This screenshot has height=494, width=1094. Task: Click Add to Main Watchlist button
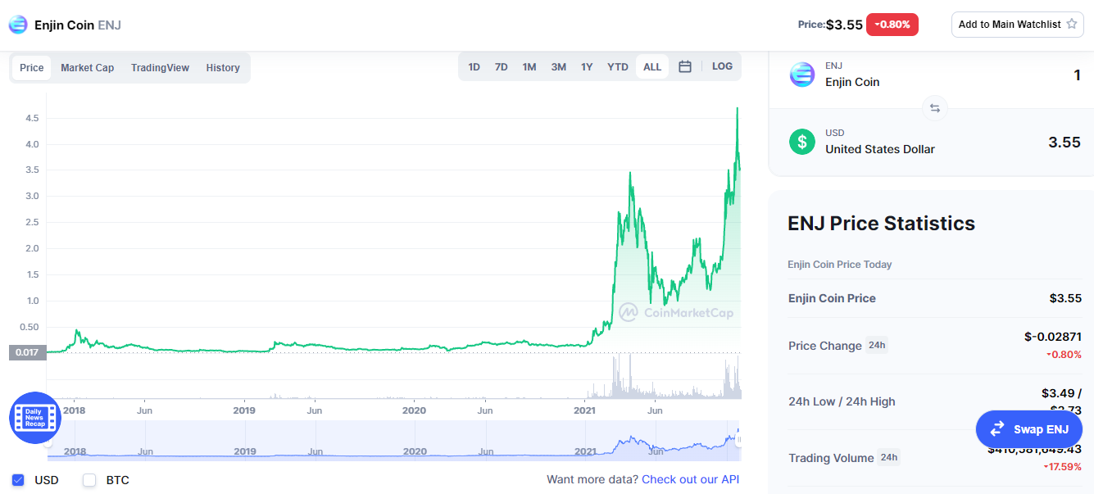(x=1018, y=25)
